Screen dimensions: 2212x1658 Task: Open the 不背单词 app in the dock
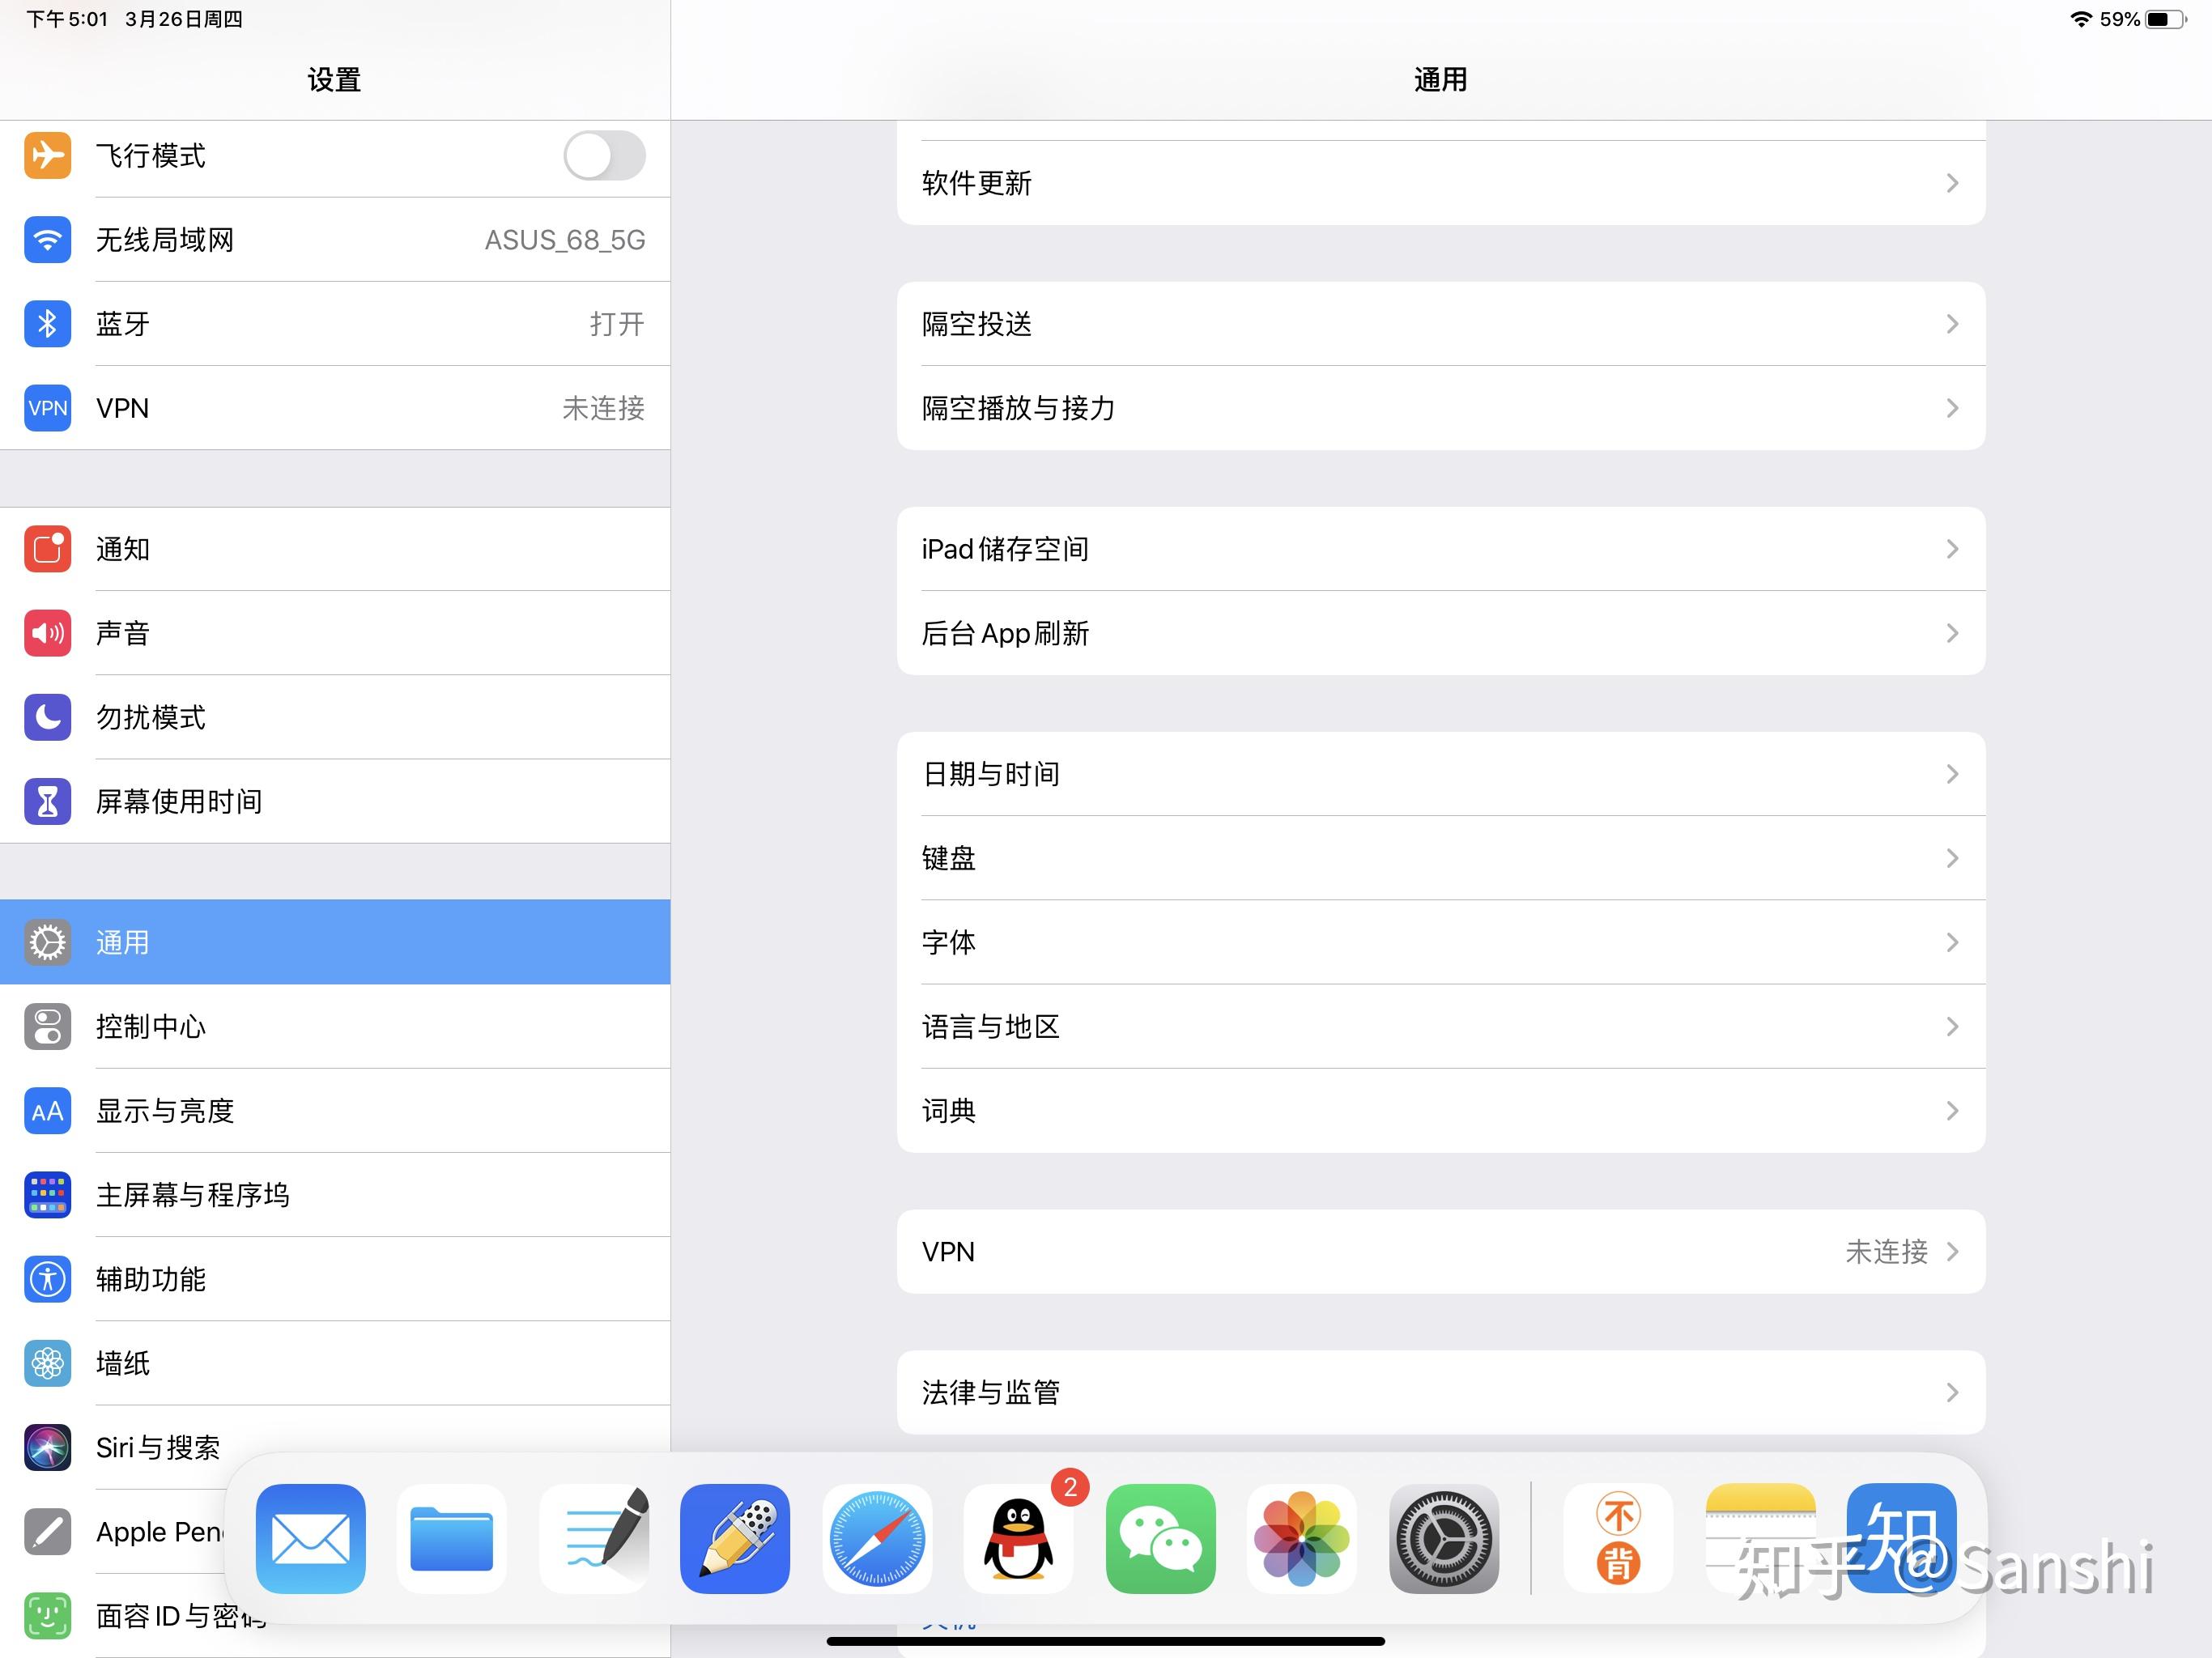point(1618,1540)
